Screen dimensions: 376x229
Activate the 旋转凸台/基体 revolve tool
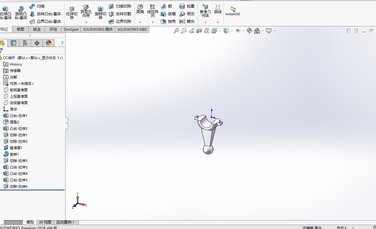pyautogui.click(x=21, y=13)
